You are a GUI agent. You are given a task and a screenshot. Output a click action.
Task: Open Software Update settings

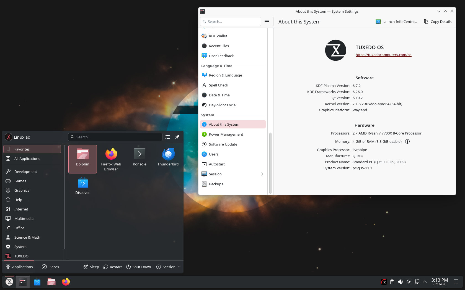pos(233,144)
